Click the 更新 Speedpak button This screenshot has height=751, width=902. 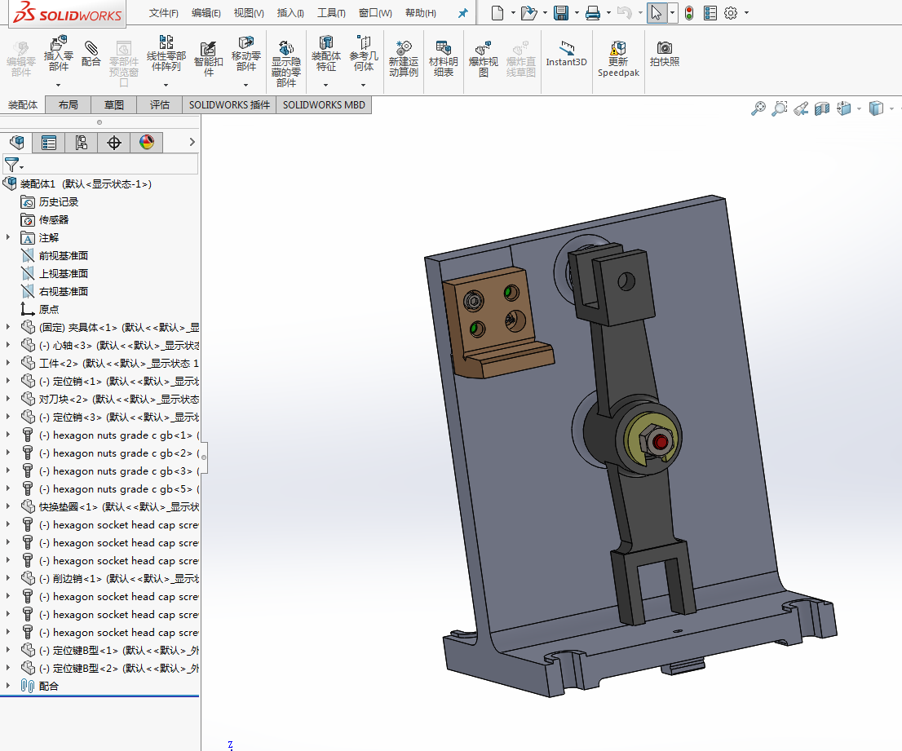pyautogui.click(x=618, y=59)
